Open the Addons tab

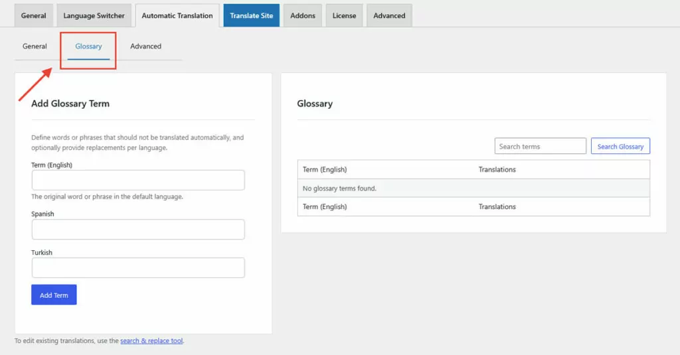coord(303,16)
